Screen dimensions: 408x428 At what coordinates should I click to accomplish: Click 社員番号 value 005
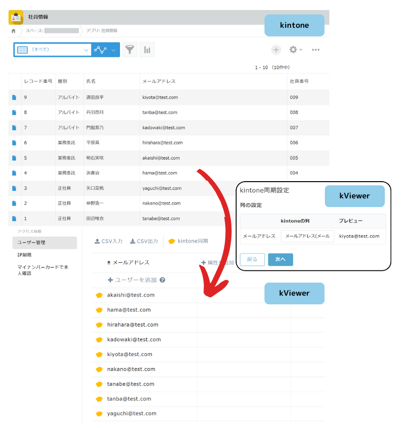click(x=294, y=158)
